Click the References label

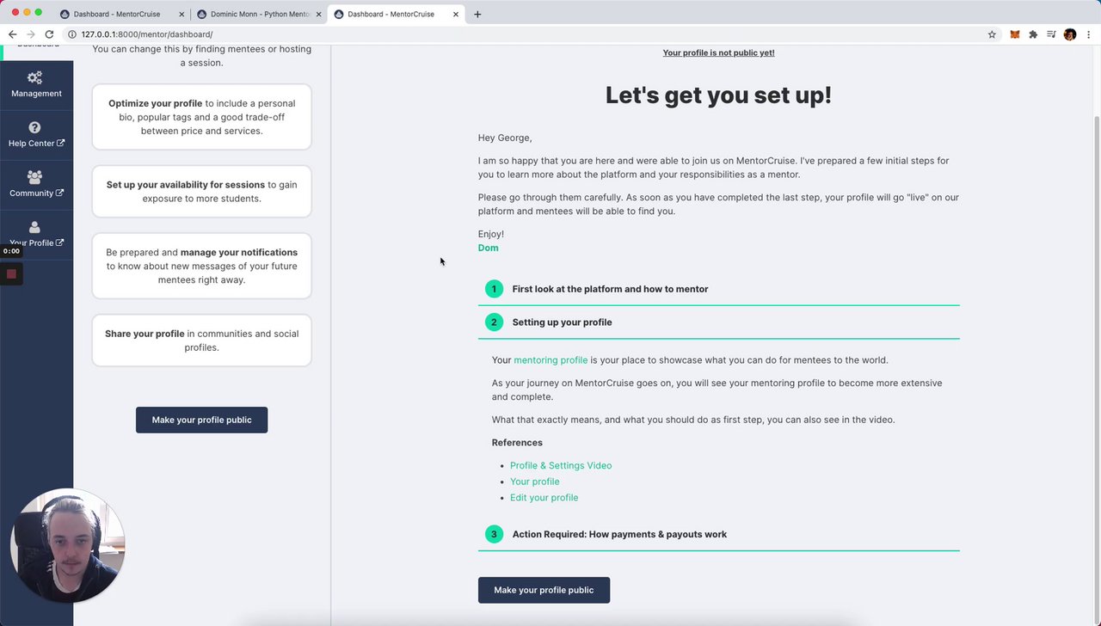(517, 443)
